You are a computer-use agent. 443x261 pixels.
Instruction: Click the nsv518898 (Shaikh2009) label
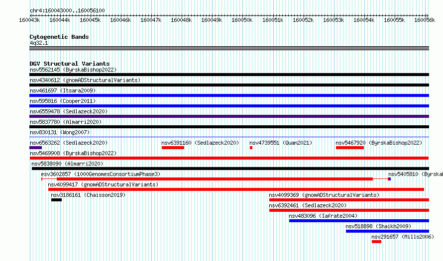(379, 226)
